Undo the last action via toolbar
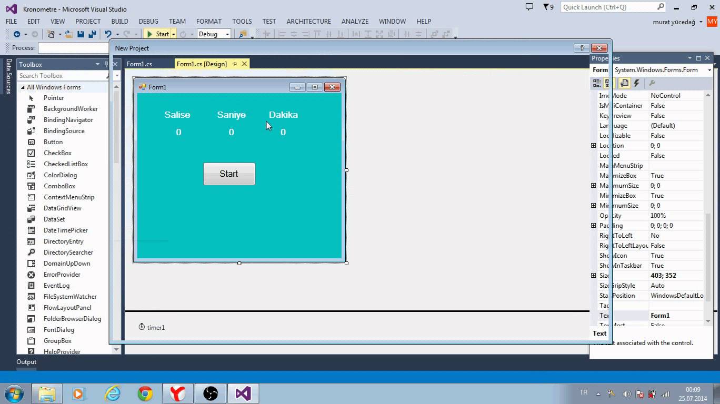 click(108, 34)
